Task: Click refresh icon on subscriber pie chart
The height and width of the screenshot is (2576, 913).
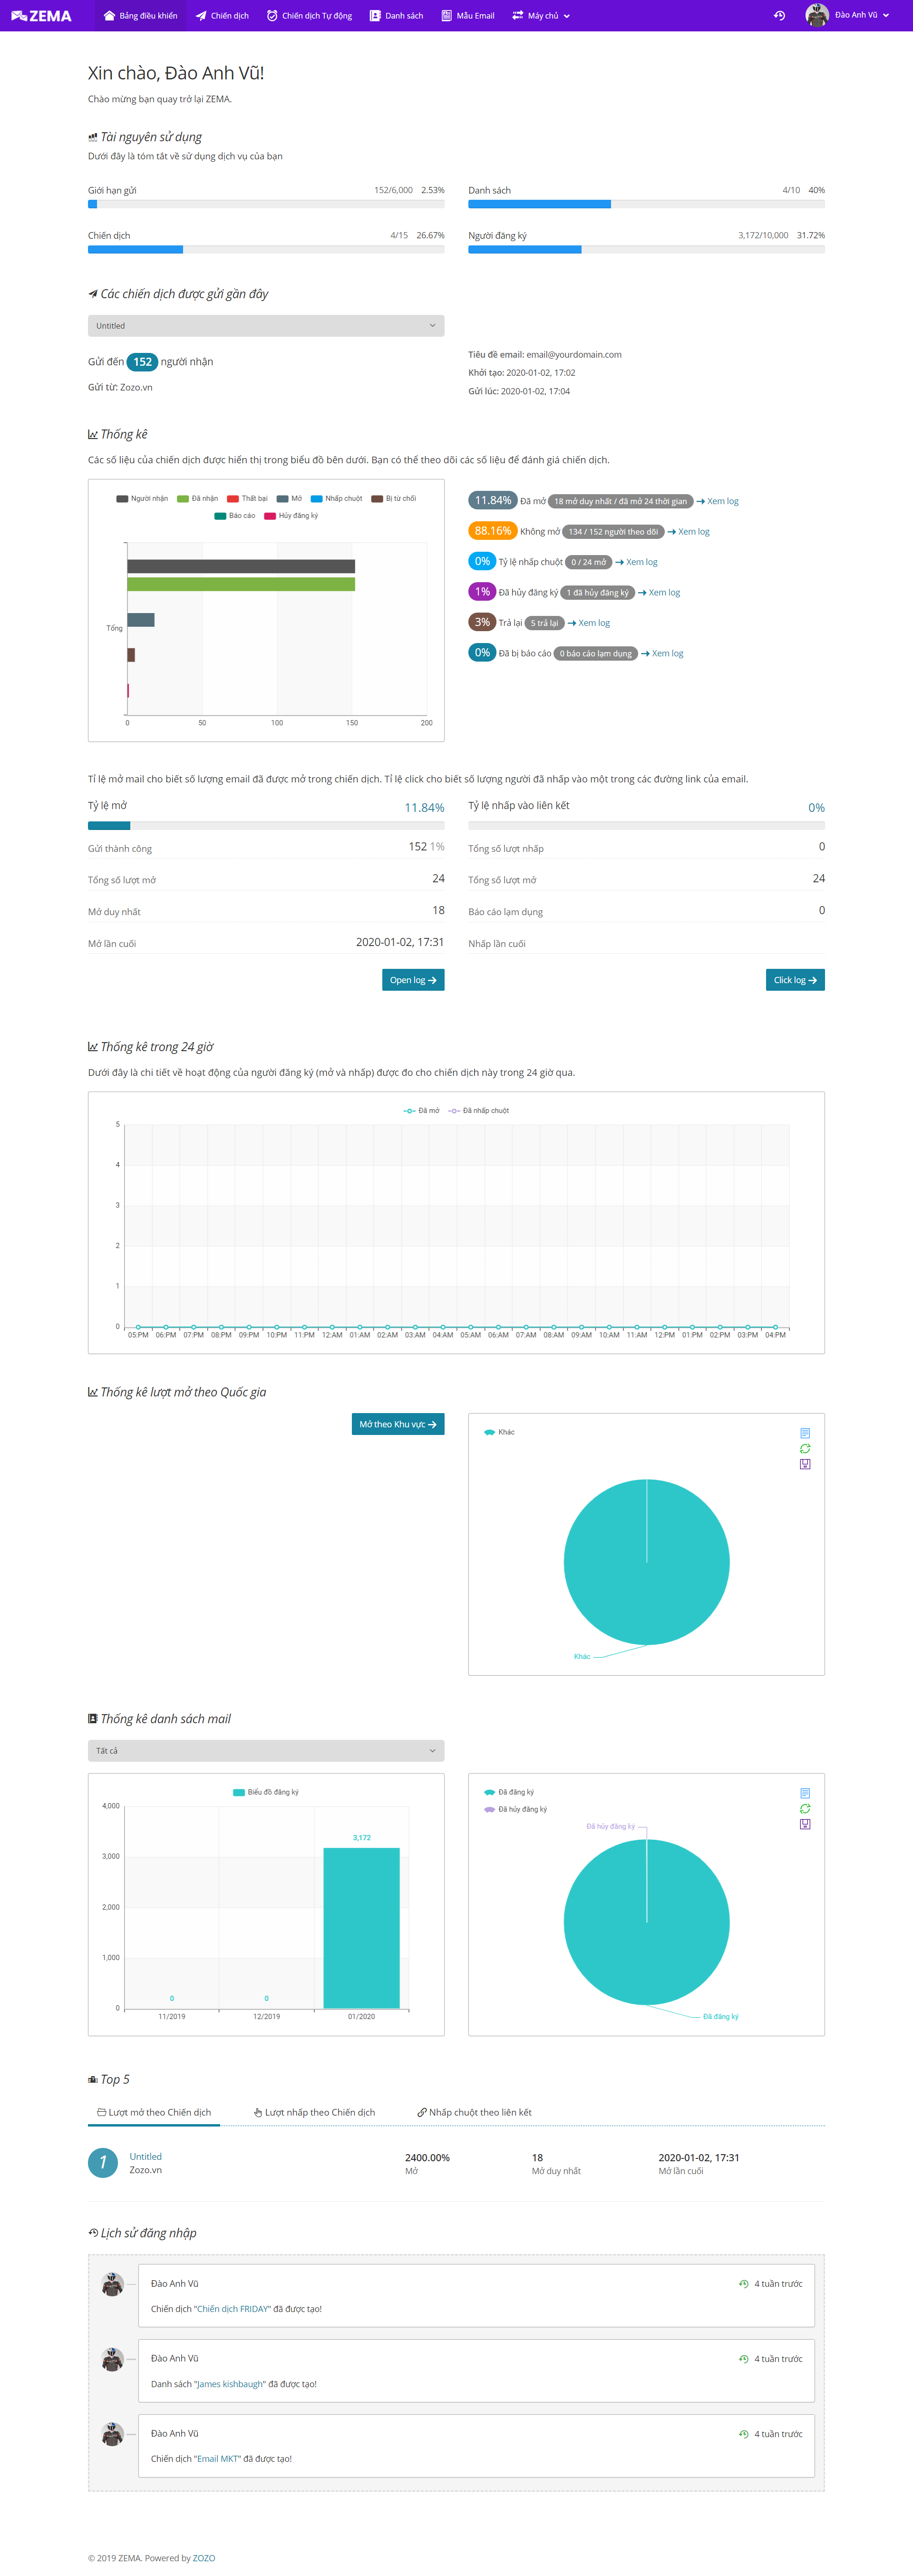Action: [805, 1809]
